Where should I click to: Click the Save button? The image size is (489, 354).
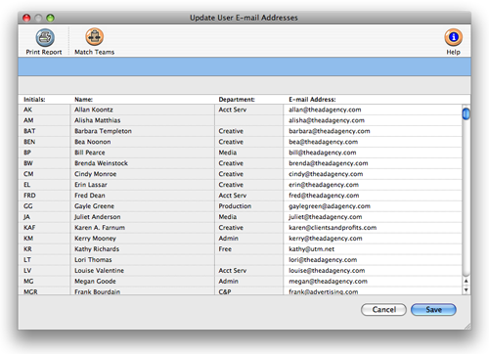pos(433,309)
